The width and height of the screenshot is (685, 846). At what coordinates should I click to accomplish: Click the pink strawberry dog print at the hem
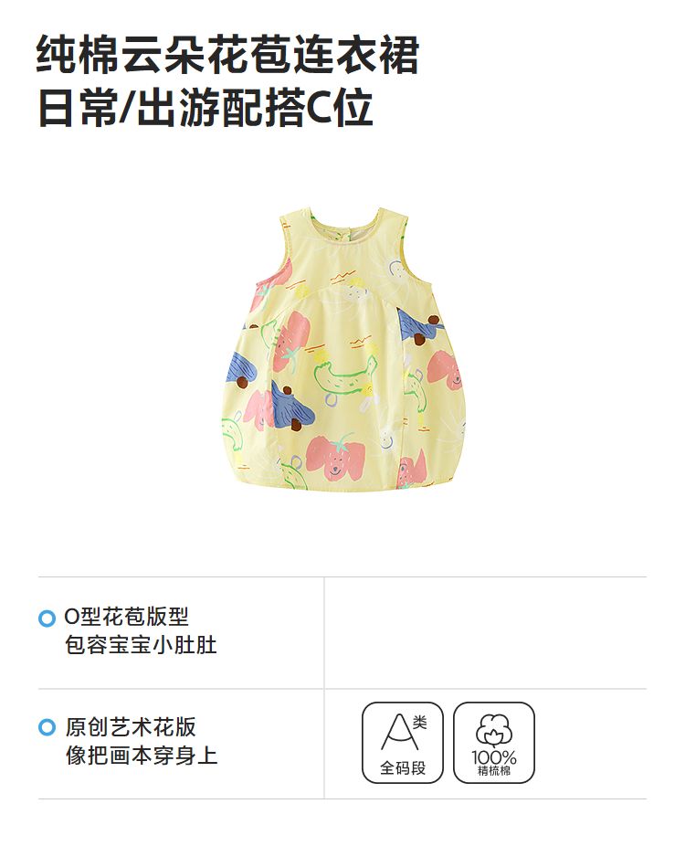click(x=335, y=458)
